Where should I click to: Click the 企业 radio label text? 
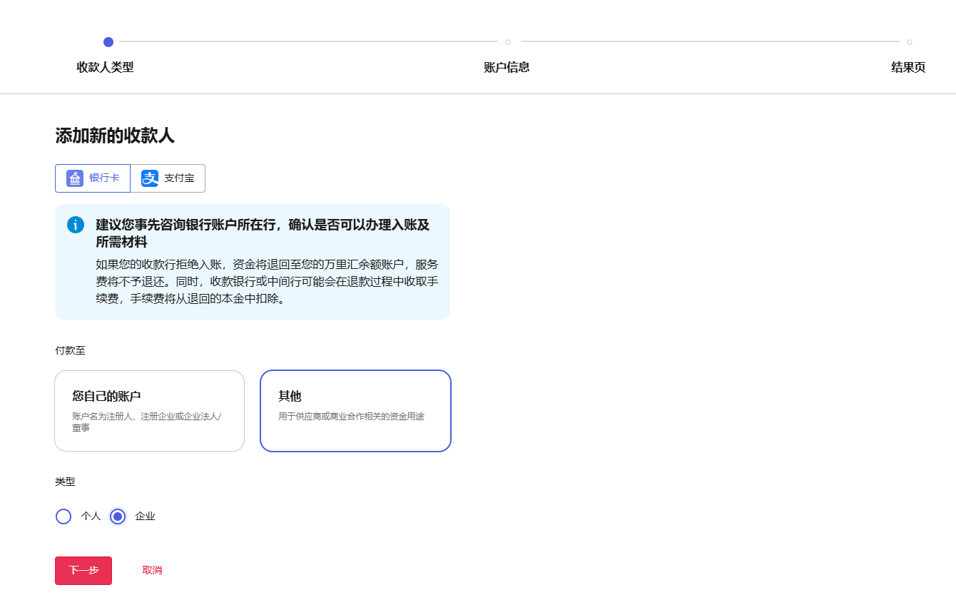[x=145, y=517]
